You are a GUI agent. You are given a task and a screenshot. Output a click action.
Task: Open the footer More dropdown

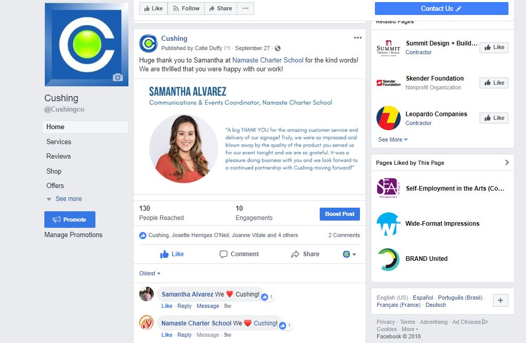pos(410,329)
